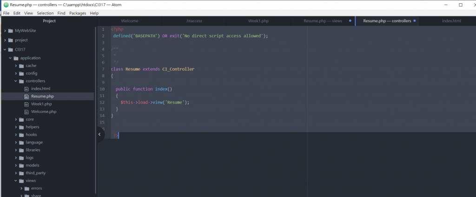Expand the errors folder chevron
476x197 pixels.
point(21,188)
